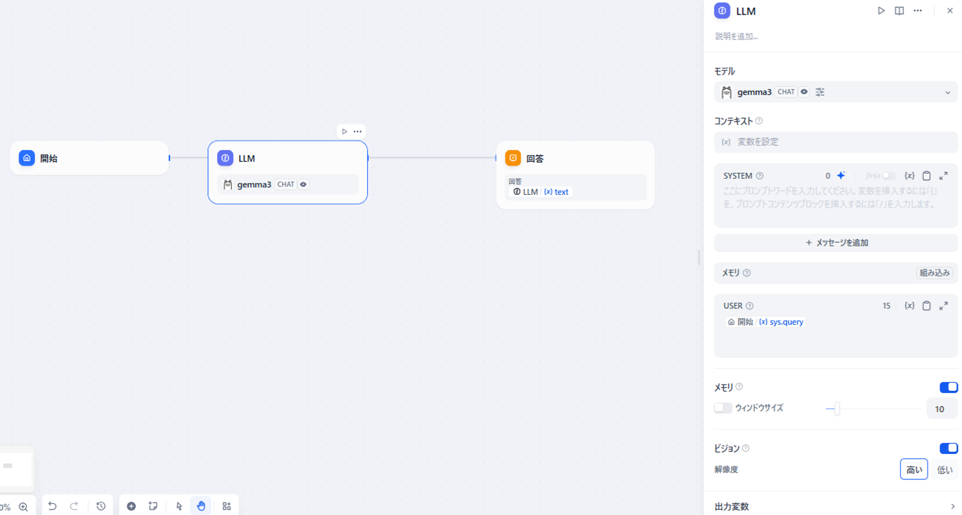Select the hand pan tool
The height and width of the screenshot is (515, 962).
[201, 506]
